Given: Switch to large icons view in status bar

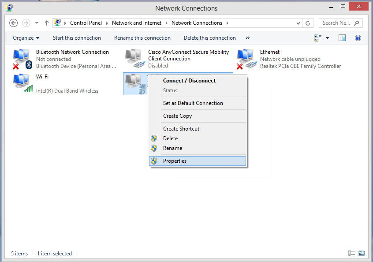Looking at the screenshot, I should pos(362,254).
